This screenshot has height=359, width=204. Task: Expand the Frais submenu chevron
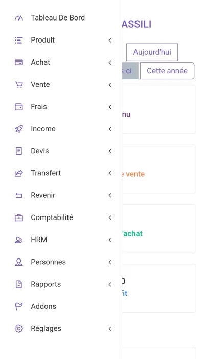[x=110, y=107]
